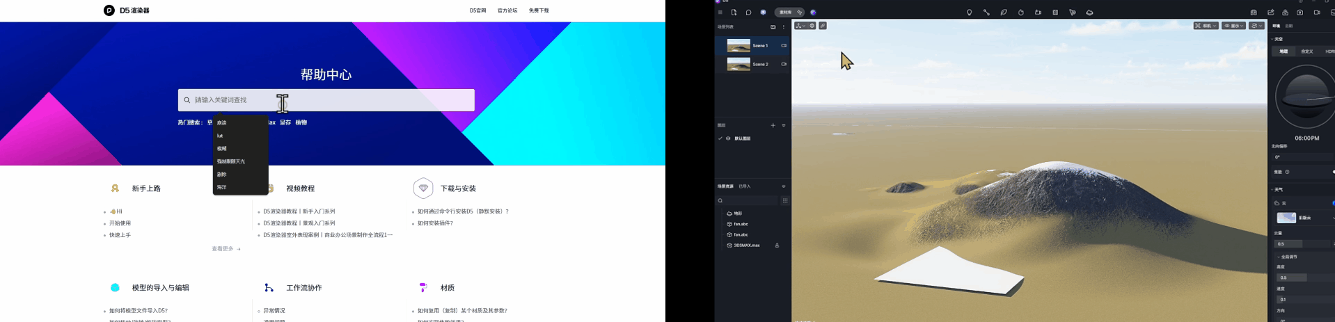Open the scene list three-dot menu
This screenshot has width=1335, height=322.
point(784,27)
